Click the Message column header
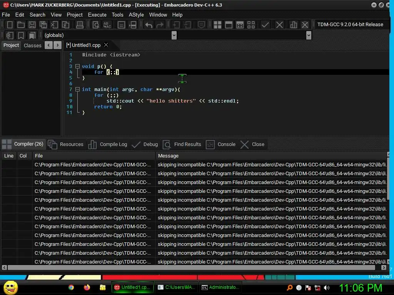 click(x=271, y=156)
